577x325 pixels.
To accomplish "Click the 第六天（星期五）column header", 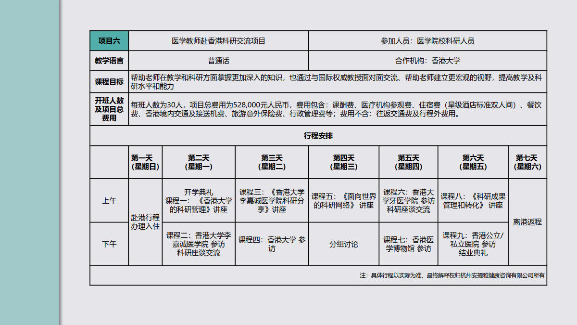I will point(473,162).
